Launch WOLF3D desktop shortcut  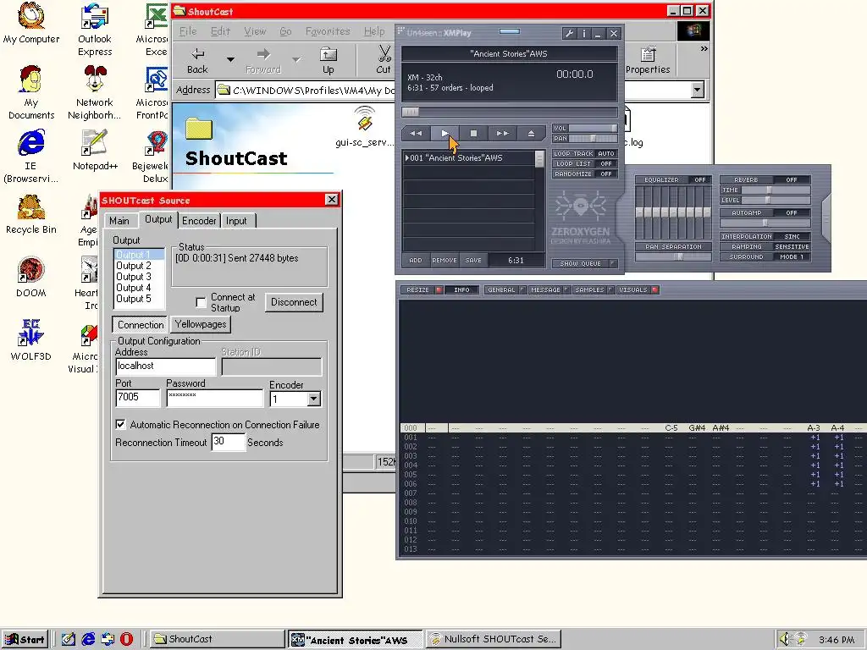coord(31,340)
